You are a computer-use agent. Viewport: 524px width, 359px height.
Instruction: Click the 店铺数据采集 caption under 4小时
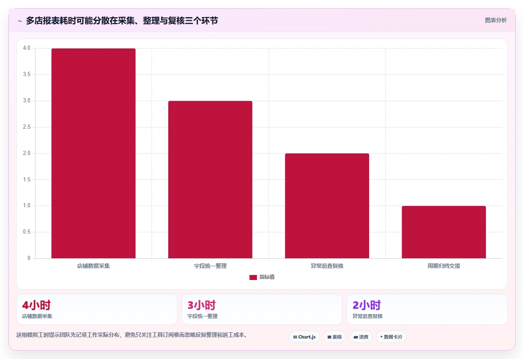(x=37, y=316)
